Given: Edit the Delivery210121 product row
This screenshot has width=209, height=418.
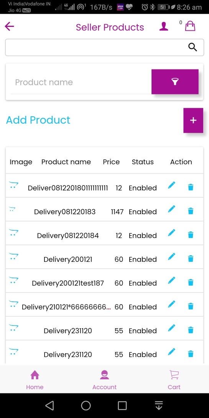Looking at the screenshot, I should click(172, 304).
